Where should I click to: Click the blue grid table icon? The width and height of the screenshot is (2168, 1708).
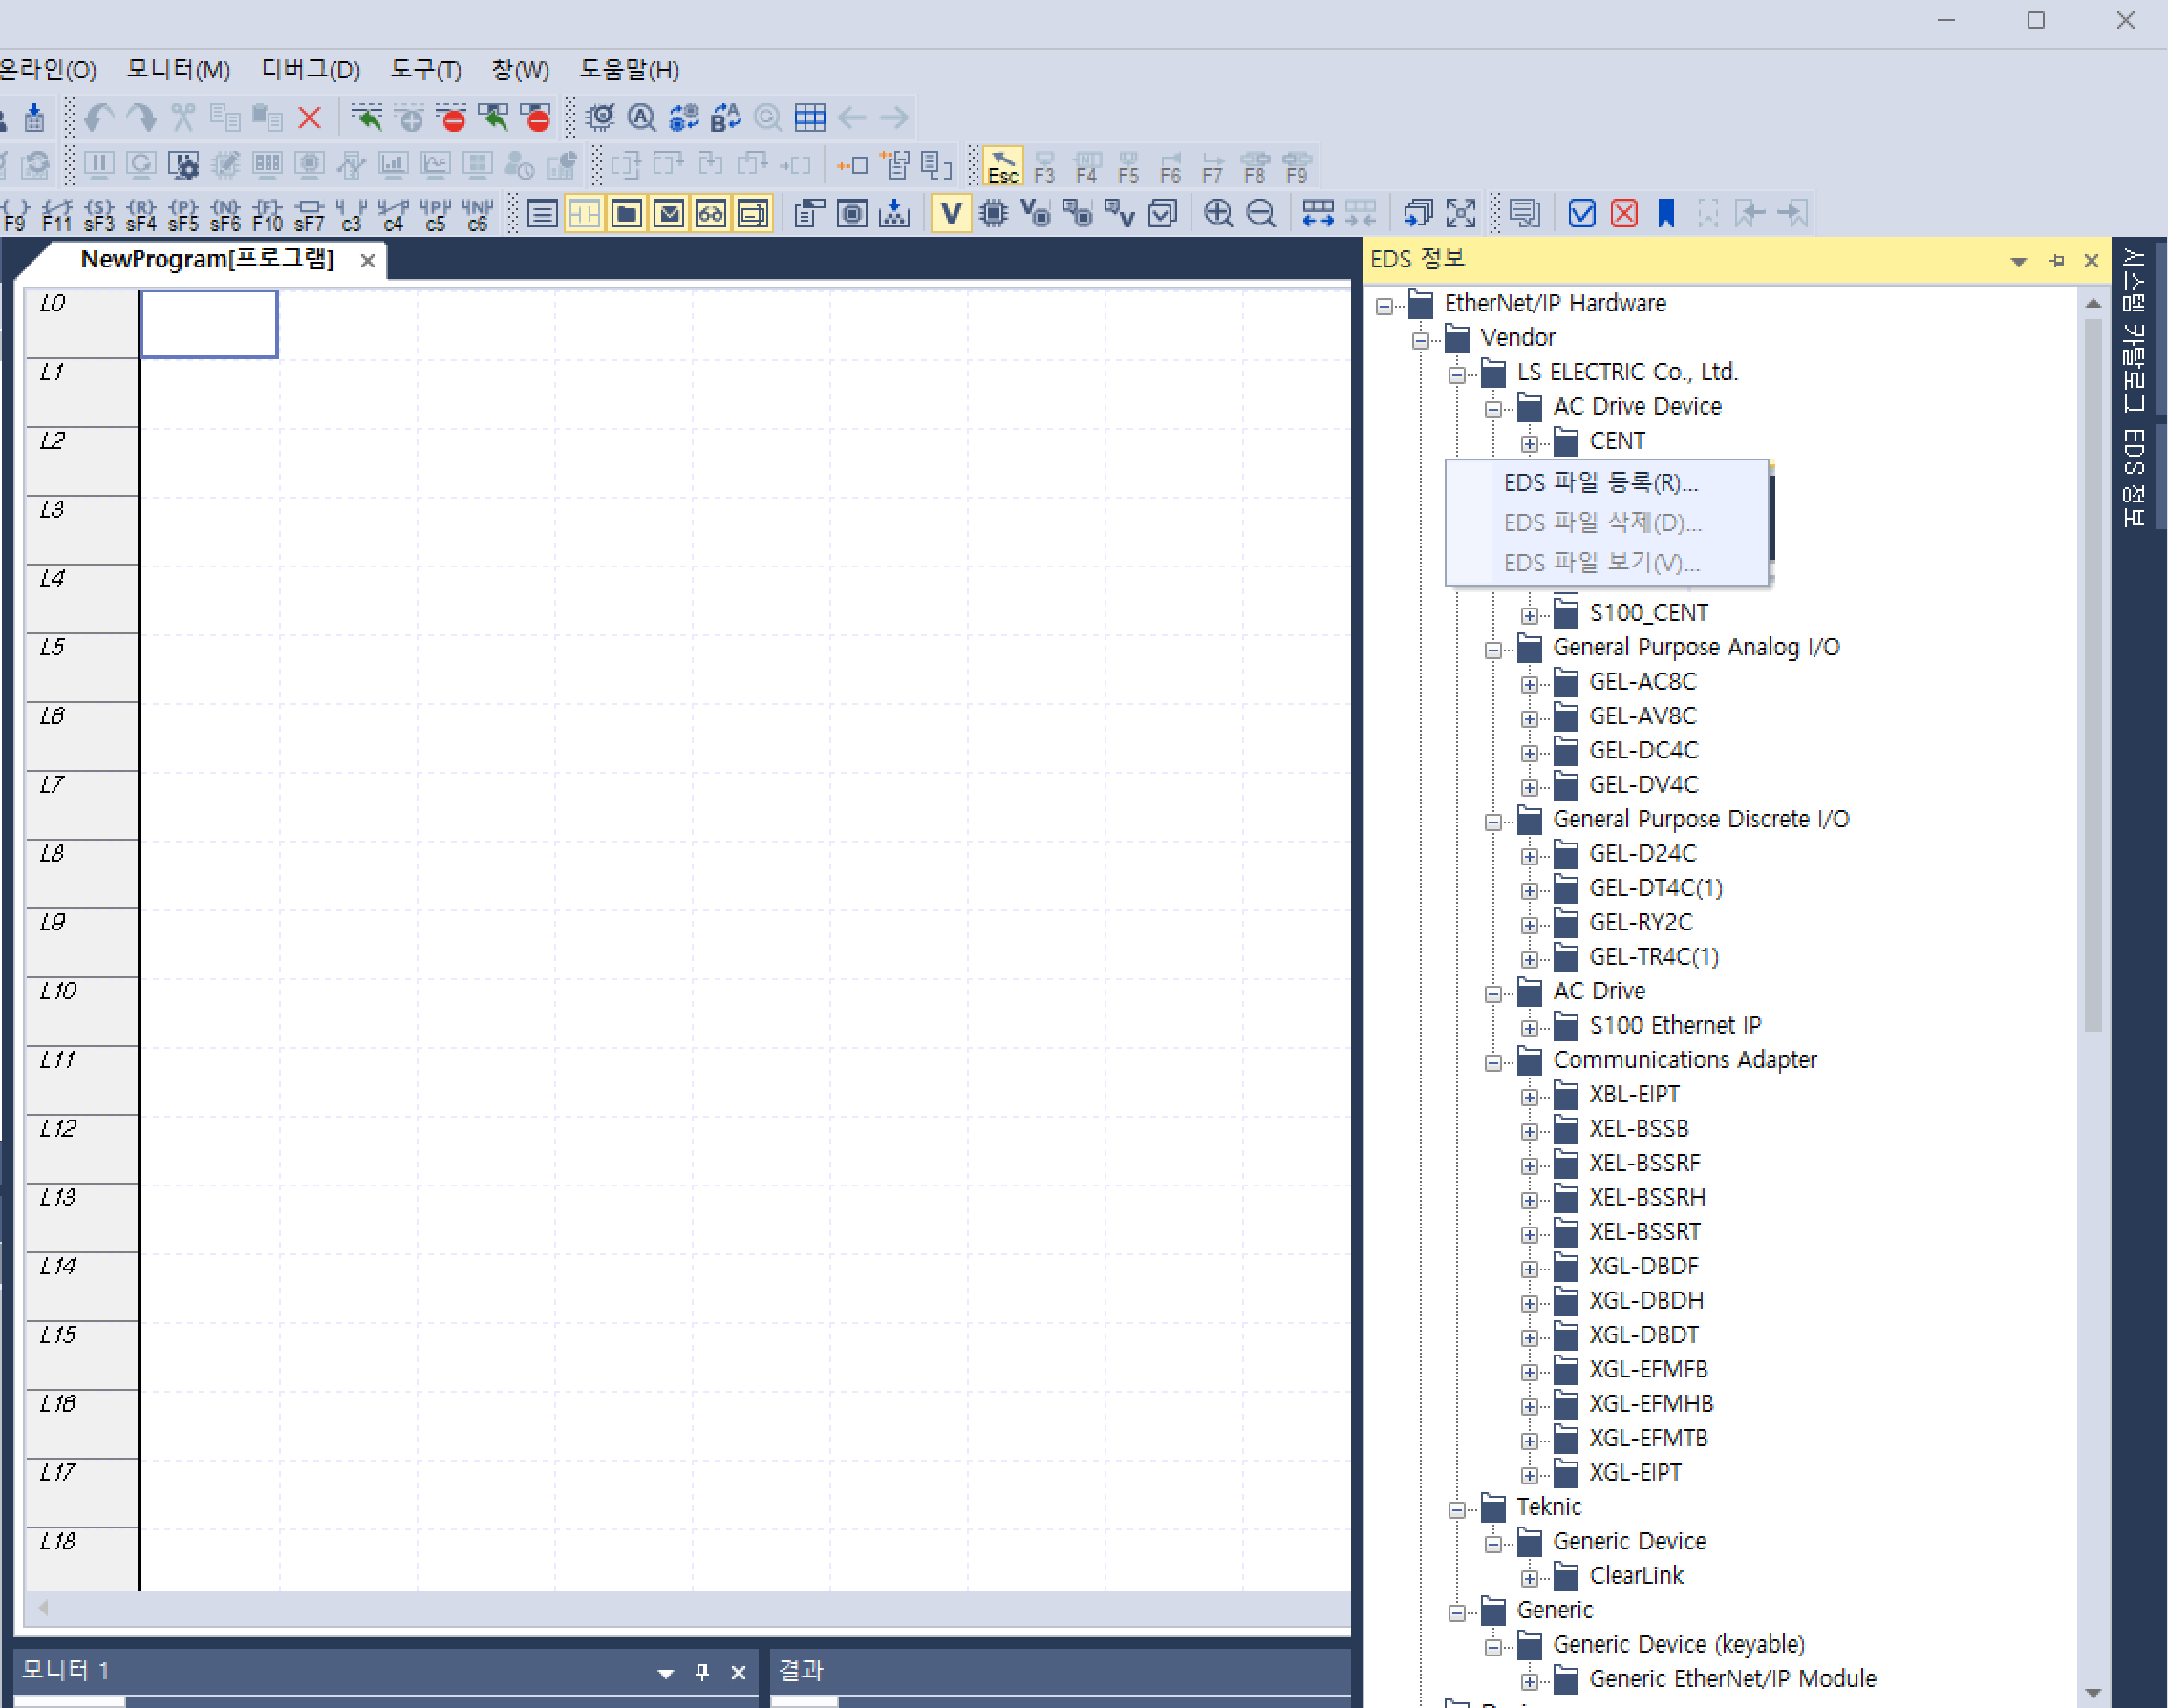[809, 118]
